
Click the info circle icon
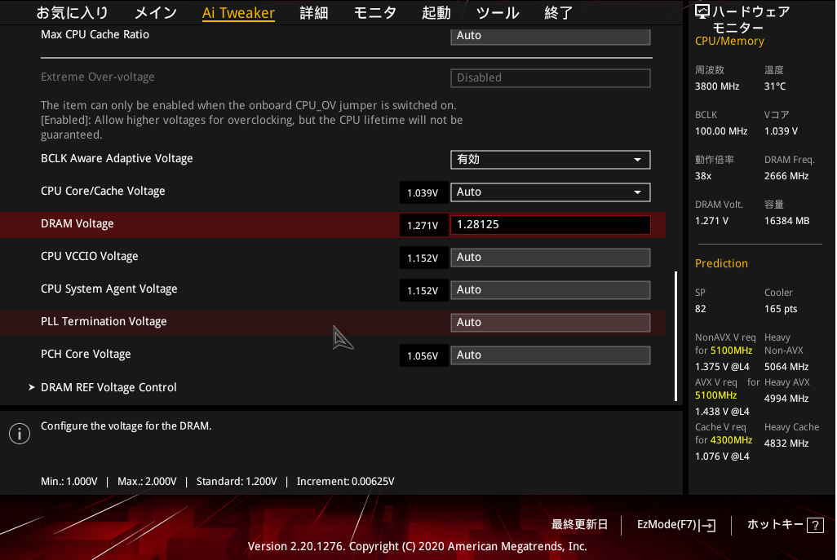(20, 434)
